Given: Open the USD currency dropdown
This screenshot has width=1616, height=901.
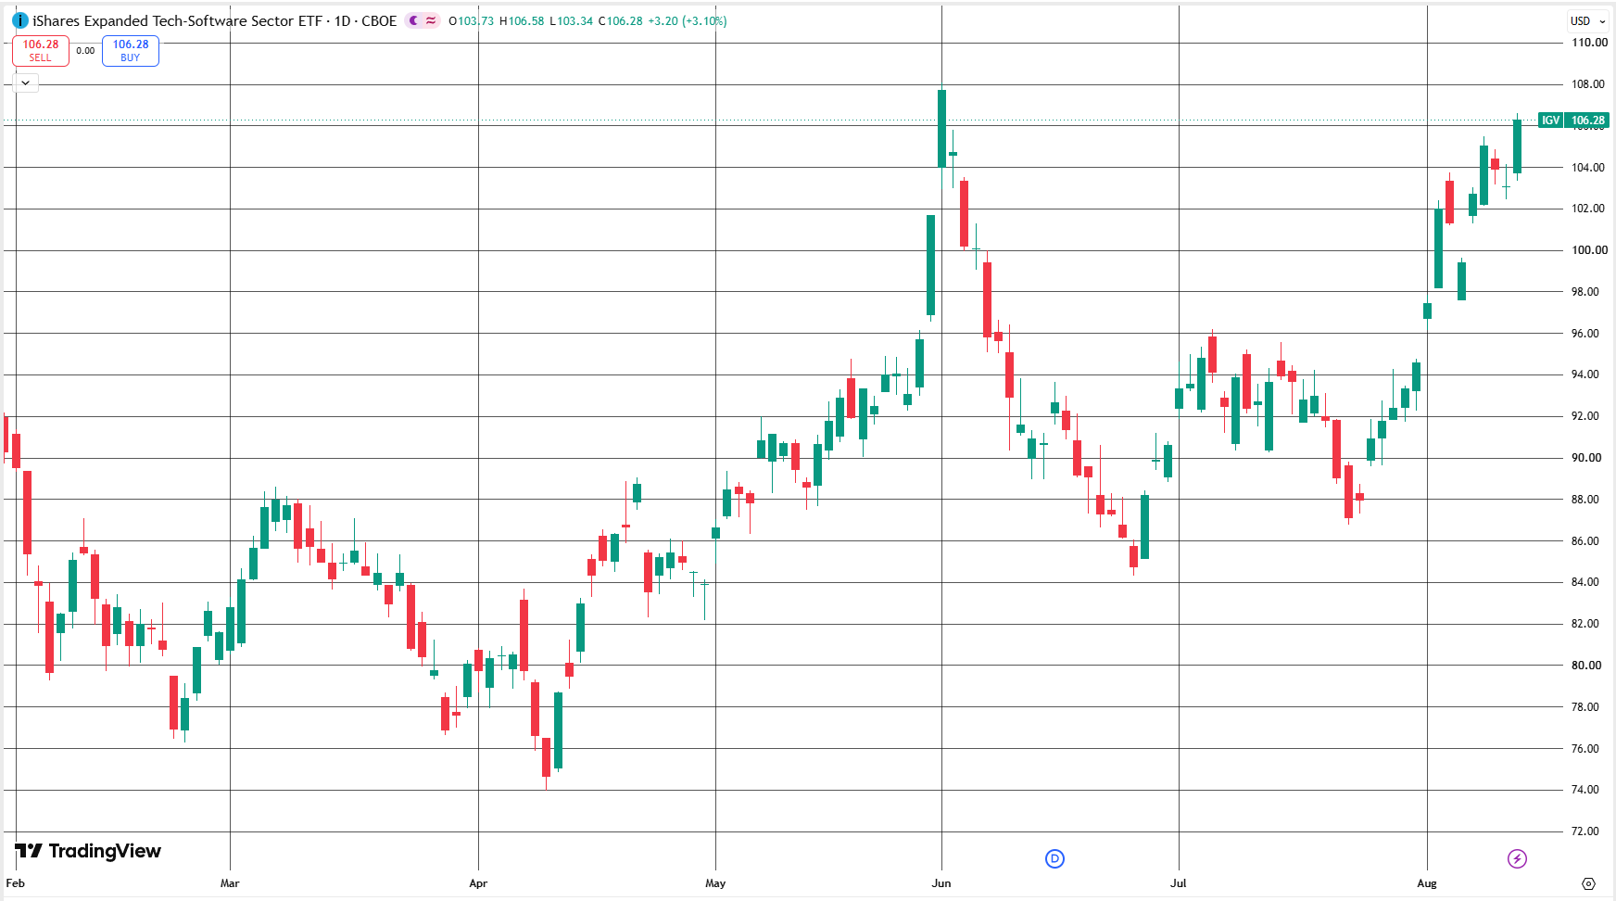Looking at the screenshot, I should [x=1588, y=21].
